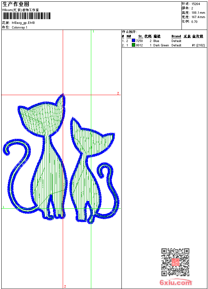Click the scale value 0.70

[x=194, y=22]
